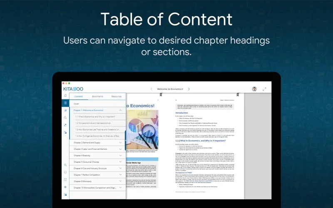333x208 pixels.
Task: Select Chapter 7 Perfect Competition title
Action: (x=87, y=175)
